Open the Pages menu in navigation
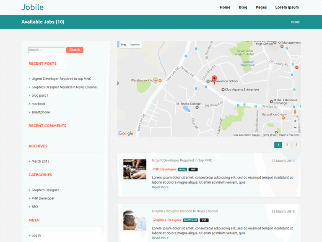Screen dimensions: 322x242 pyautogui.click(x=261, y=7)
